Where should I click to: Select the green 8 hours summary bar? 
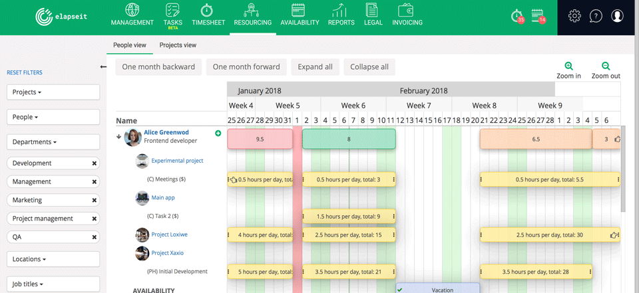click(x=349, y=139)
